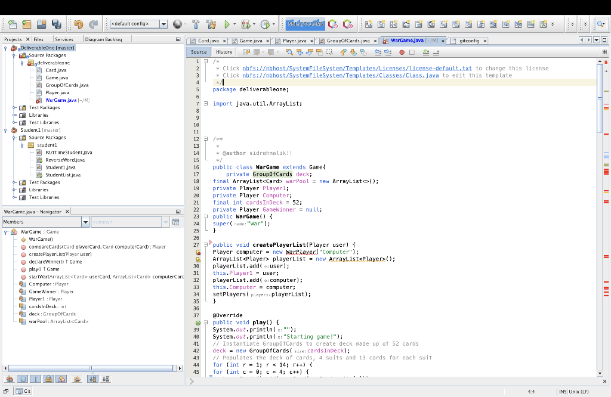Image resolution: width=611 pixels, height=397 pixels.
Task: Click the Save All toolbar icon
Action: [57, 24]
